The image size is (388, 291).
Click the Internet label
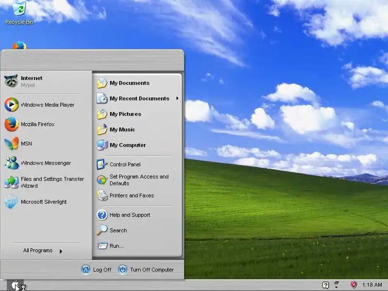point(32,78)
